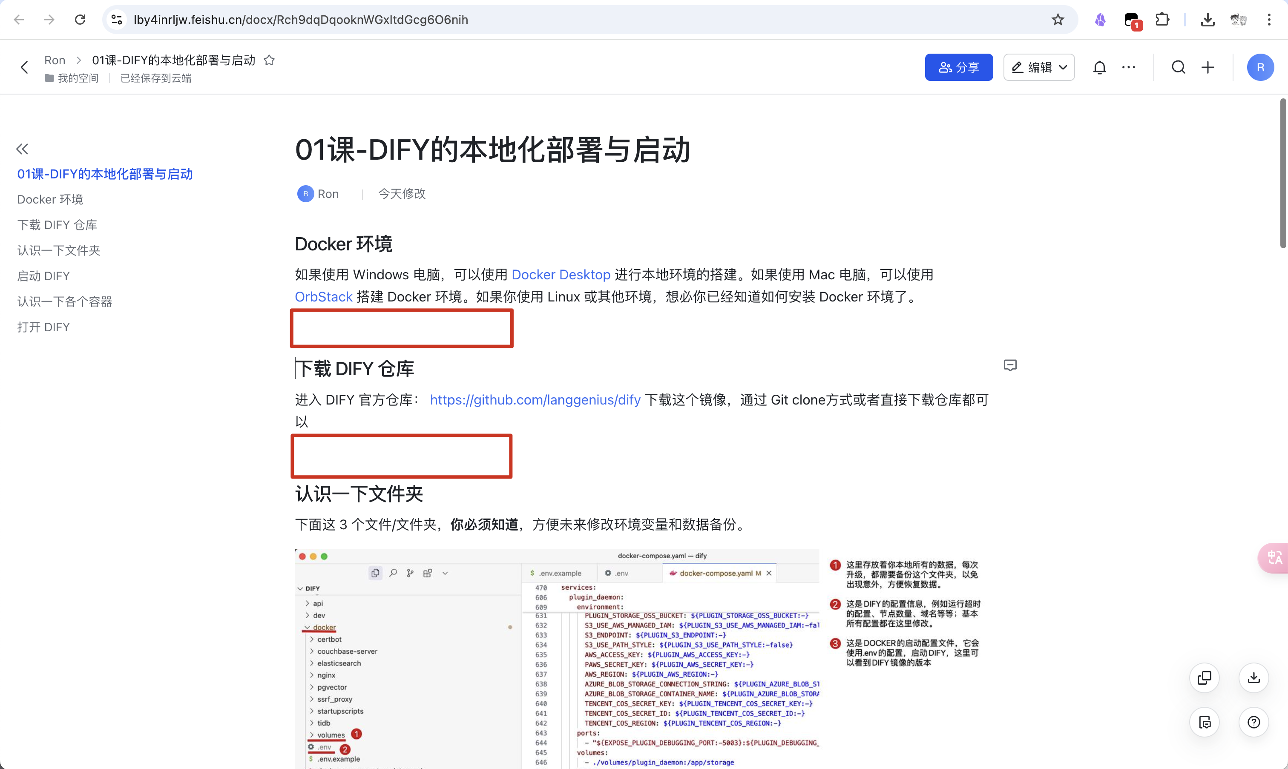The image size is (1288, 769).
Task: Jump to 认识一下各个容器 in outline
Action: [x=65, y=301]
